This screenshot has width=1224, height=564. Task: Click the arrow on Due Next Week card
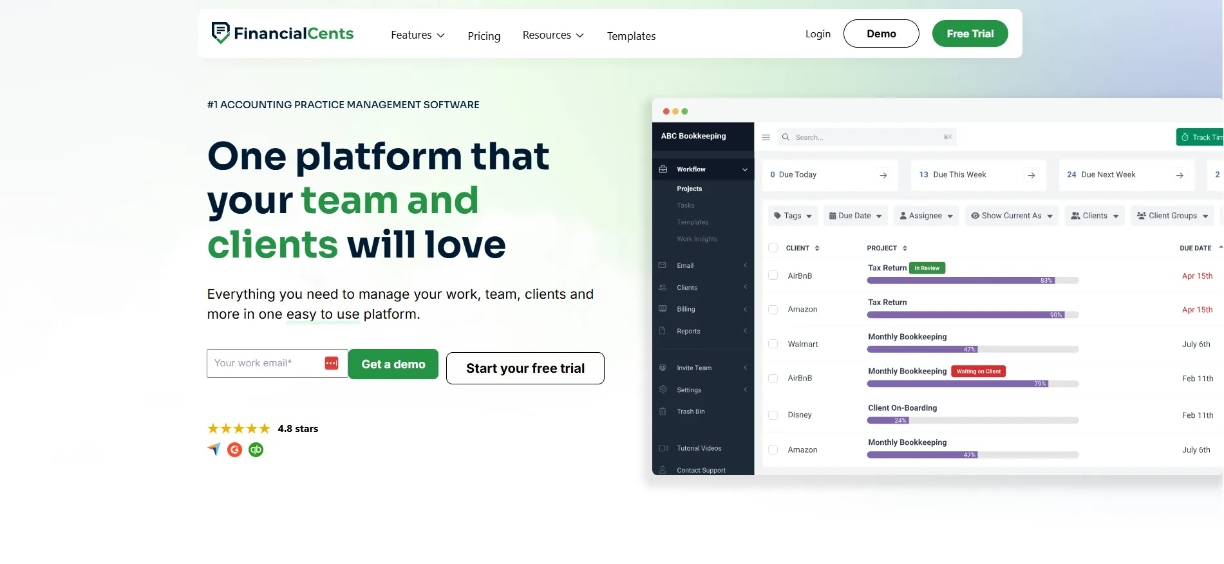point(1180,175)
